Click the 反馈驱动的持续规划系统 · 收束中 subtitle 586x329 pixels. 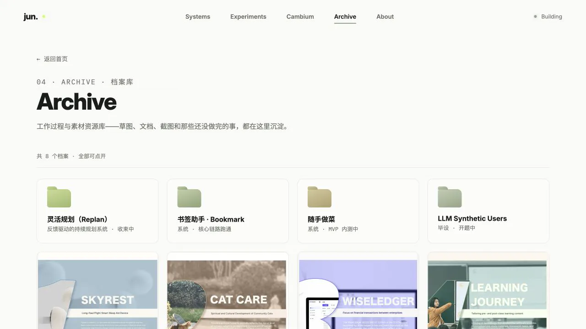[x=91, y=229]
